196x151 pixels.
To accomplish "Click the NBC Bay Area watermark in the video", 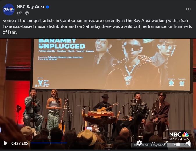I will click(179, 136).
